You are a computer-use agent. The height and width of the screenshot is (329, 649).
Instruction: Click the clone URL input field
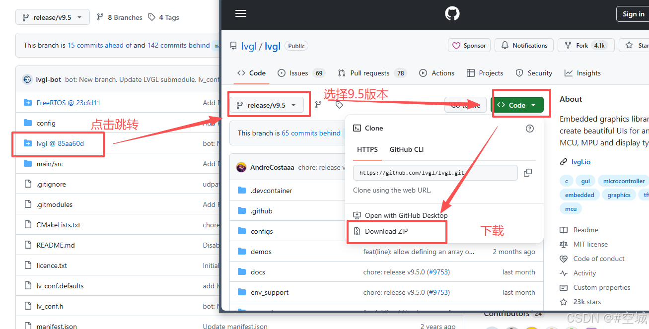[435, 173]
